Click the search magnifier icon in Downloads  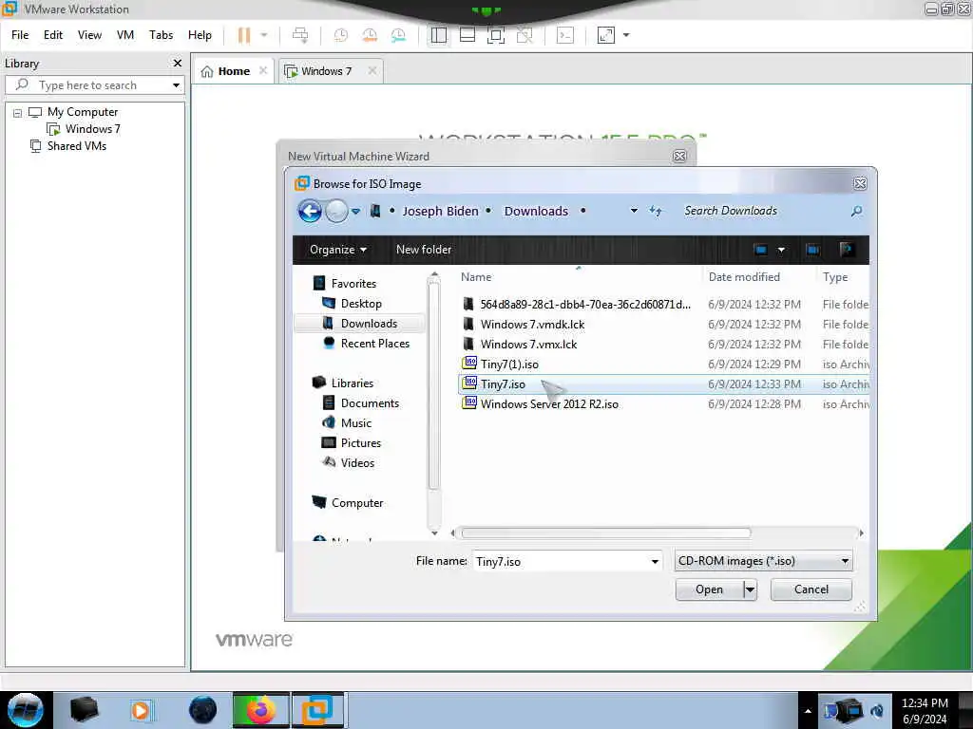856,212
